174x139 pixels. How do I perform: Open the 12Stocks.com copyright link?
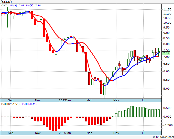(x=163, y=137)
